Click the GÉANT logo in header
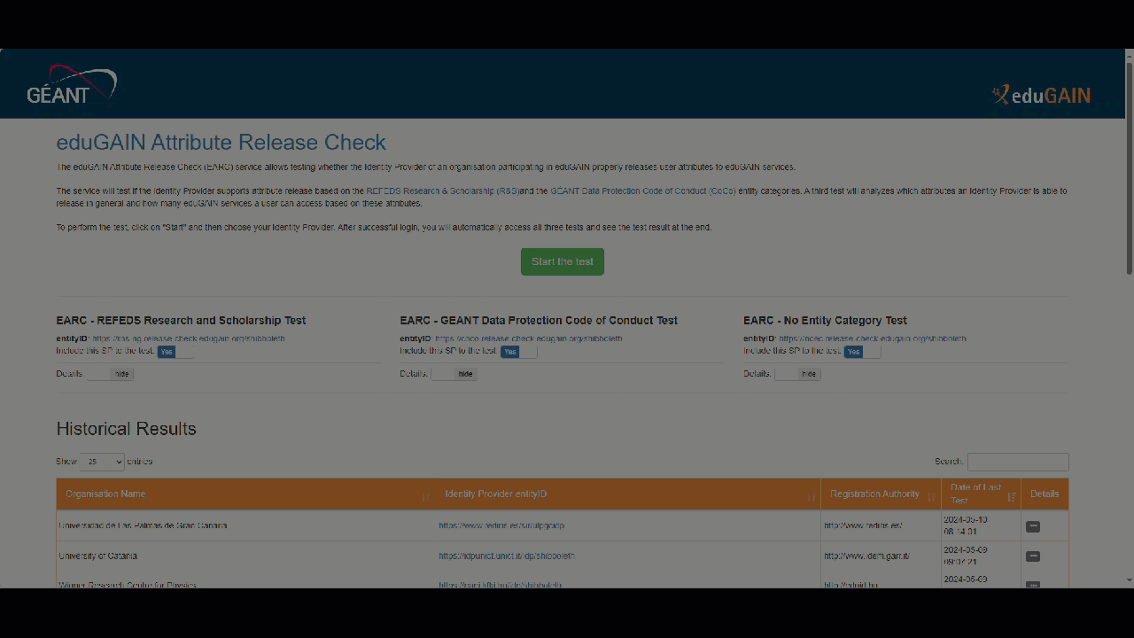Image resolution: width=1134 pixels, height=638 pixels. (x=72, y=85)
